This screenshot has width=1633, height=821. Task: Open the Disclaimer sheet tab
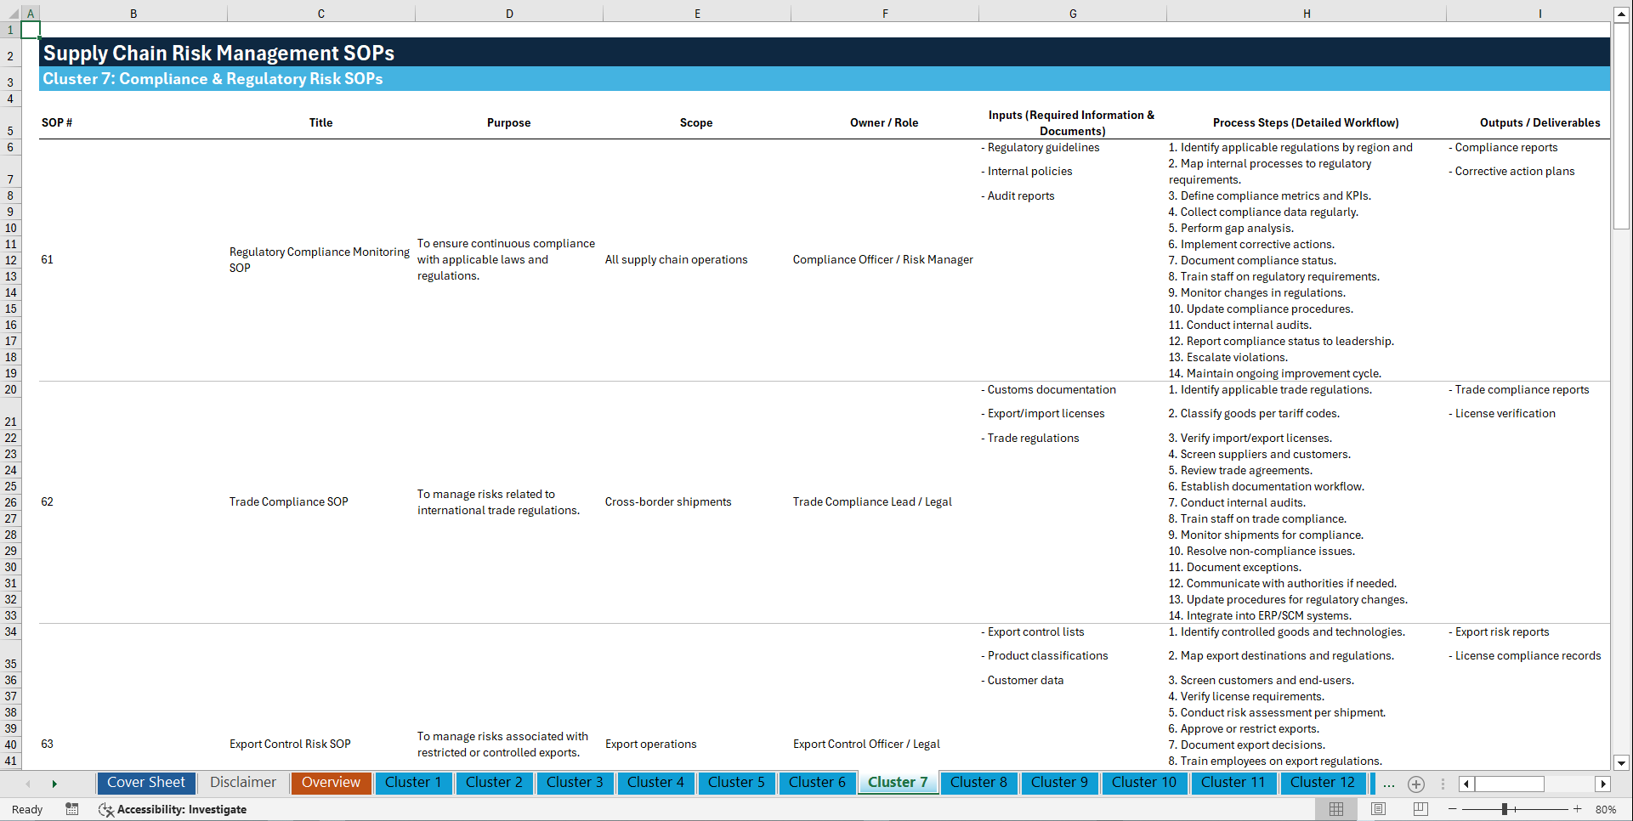241,783
